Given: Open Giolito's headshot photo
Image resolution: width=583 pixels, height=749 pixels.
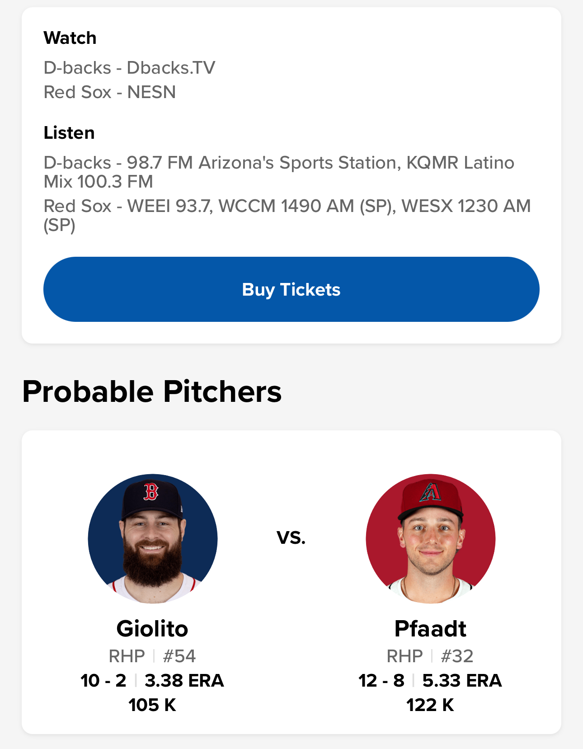Looking at the screenshot, I should click(x=153, y=538).
